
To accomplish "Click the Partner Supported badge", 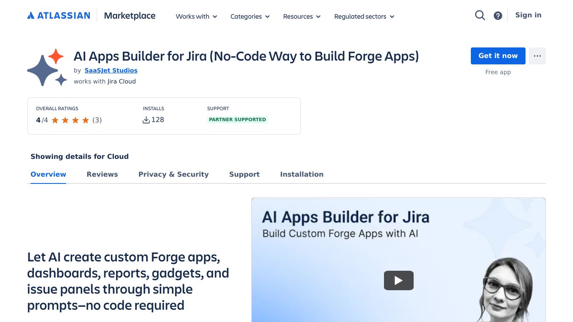I will tap(237, 119).
